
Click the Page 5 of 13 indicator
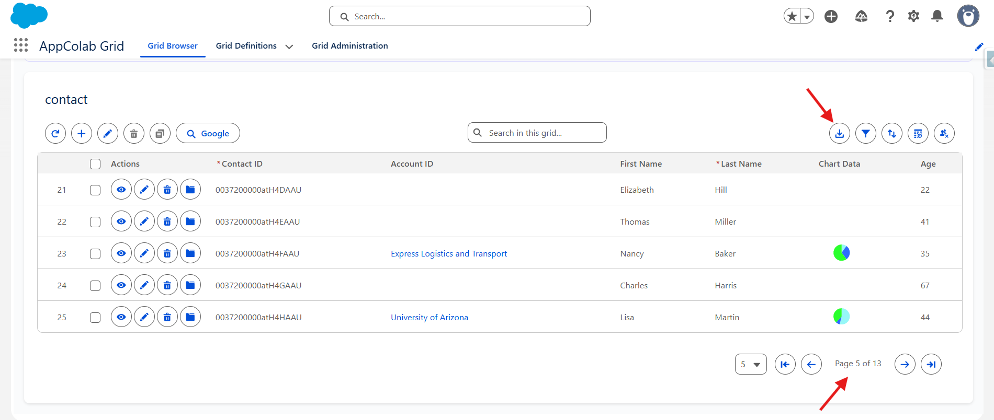[x=858, y=364]
